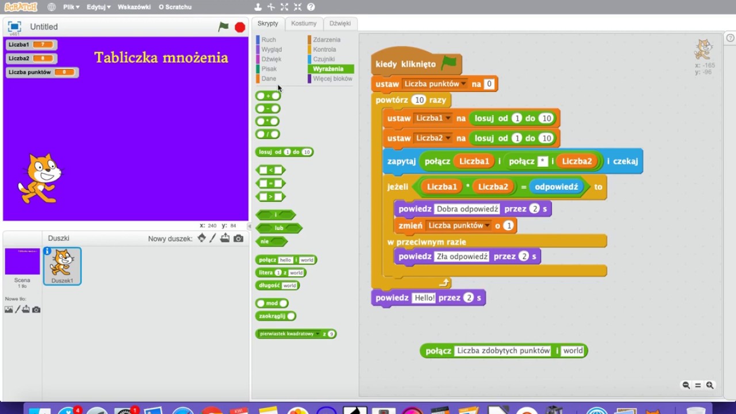This screenshot has width=736, height=414.
Task: Click the Liczba punktów stage monitor
Action: (x=42, y=72)
